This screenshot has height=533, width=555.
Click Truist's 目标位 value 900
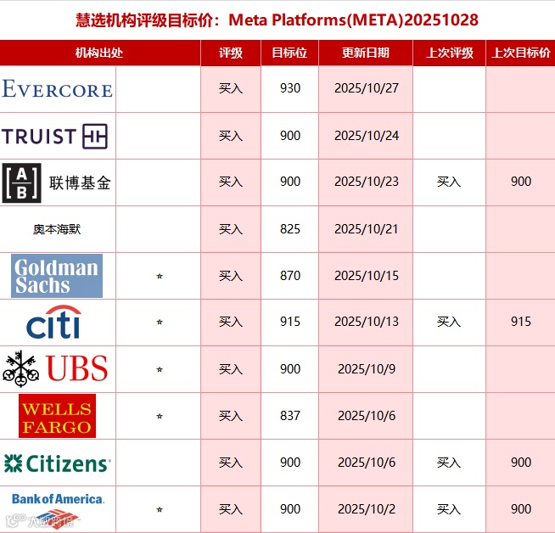(x=290, y=136)
